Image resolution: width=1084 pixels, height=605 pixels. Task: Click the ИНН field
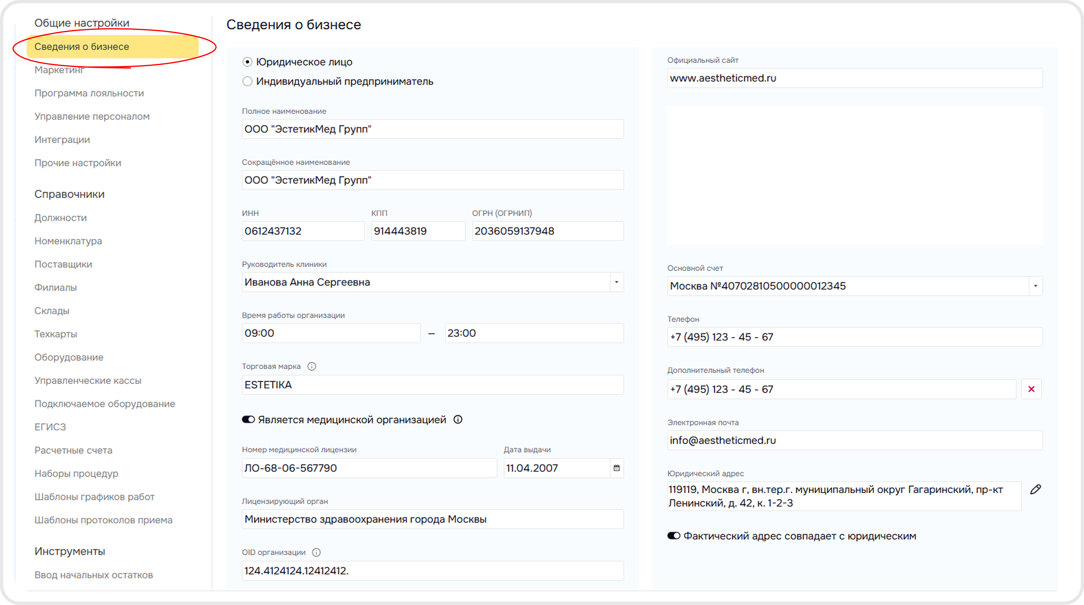click(303, 231)
